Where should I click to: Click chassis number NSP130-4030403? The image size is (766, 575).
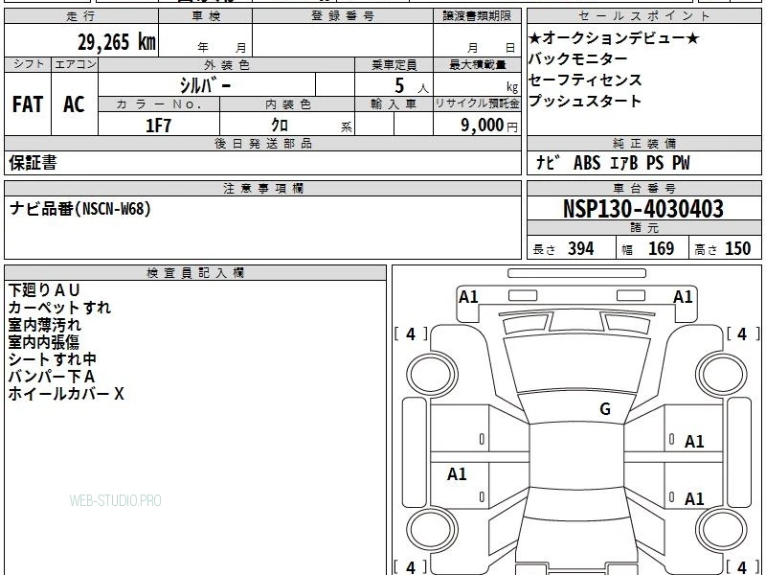643,209
